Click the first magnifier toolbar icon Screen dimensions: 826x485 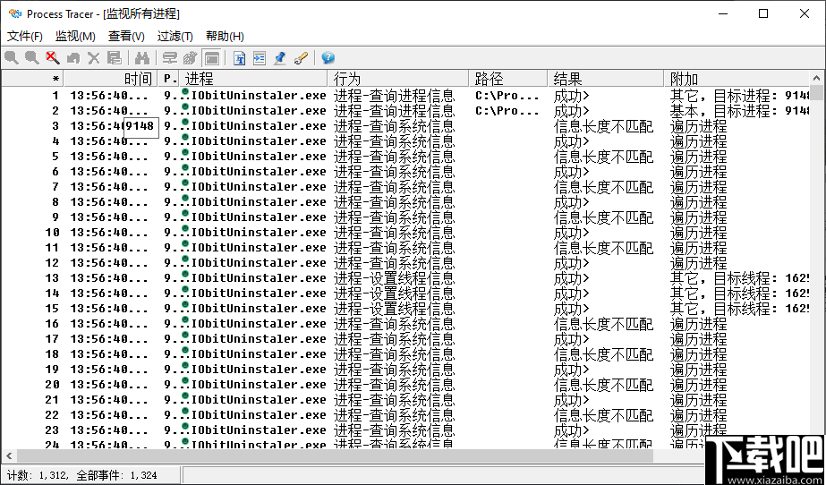tap(11, 57)
